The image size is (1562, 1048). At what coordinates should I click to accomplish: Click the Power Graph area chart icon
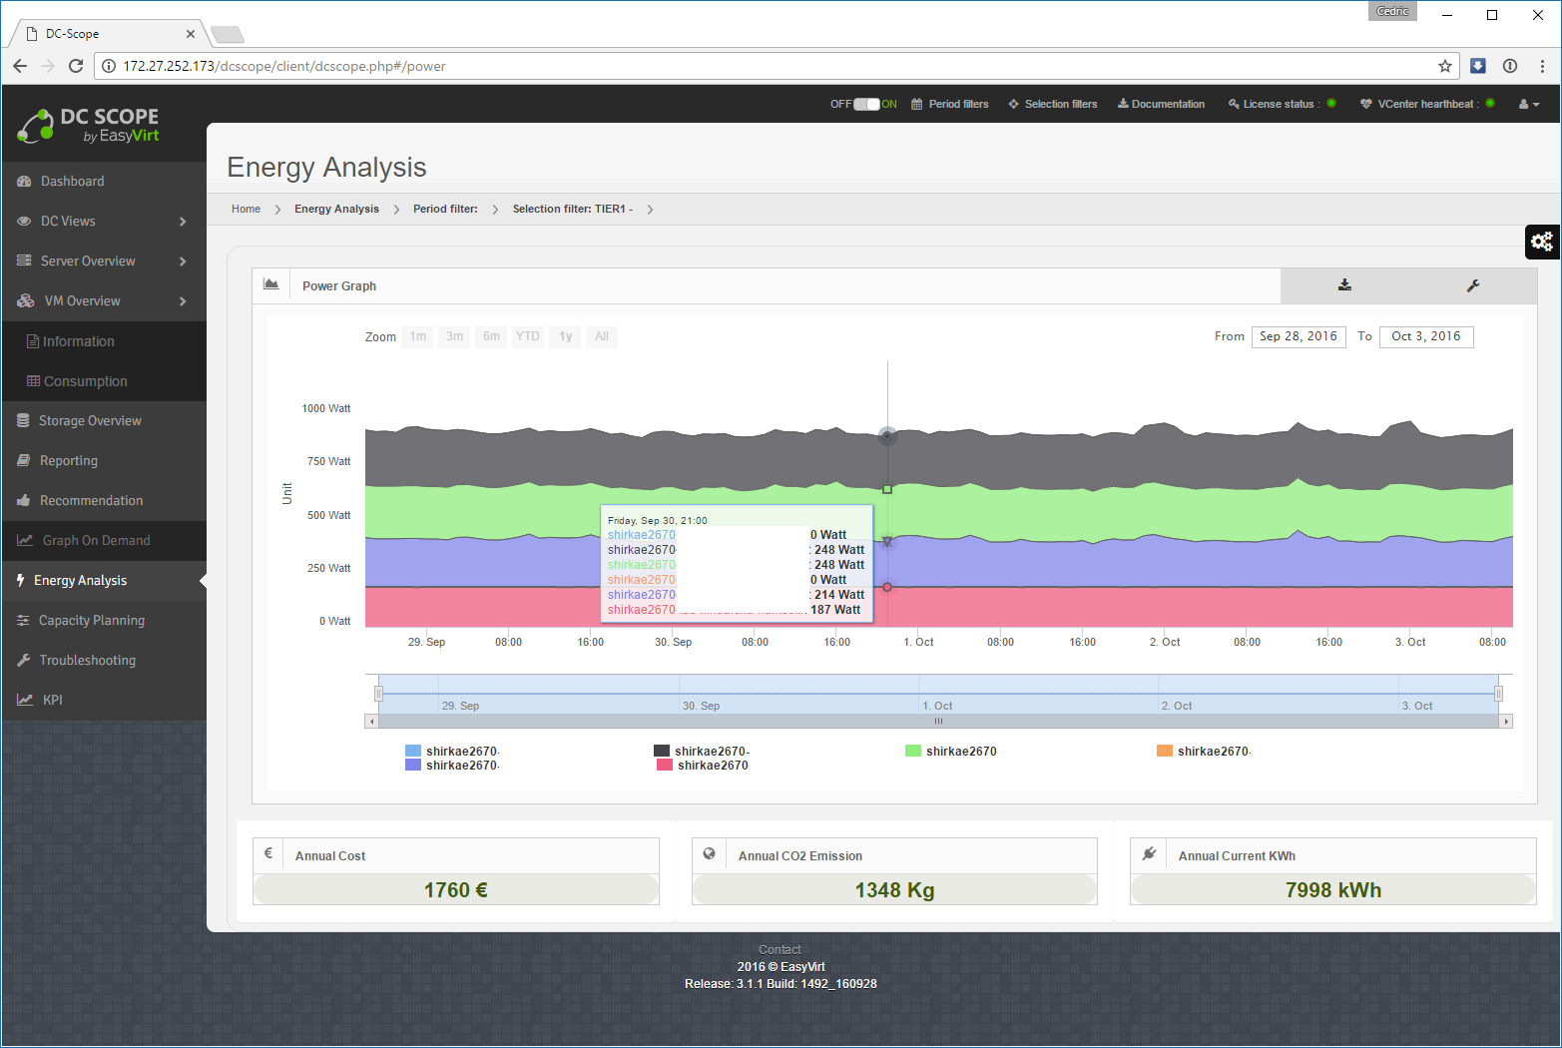point(270,284)
